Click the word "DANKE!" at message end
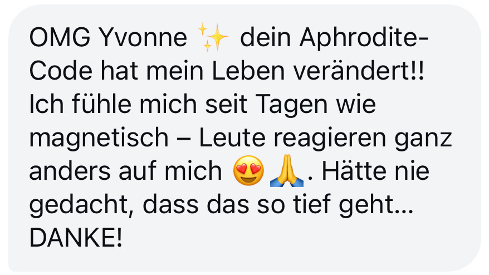489x275 pixels. pos(76,237)
